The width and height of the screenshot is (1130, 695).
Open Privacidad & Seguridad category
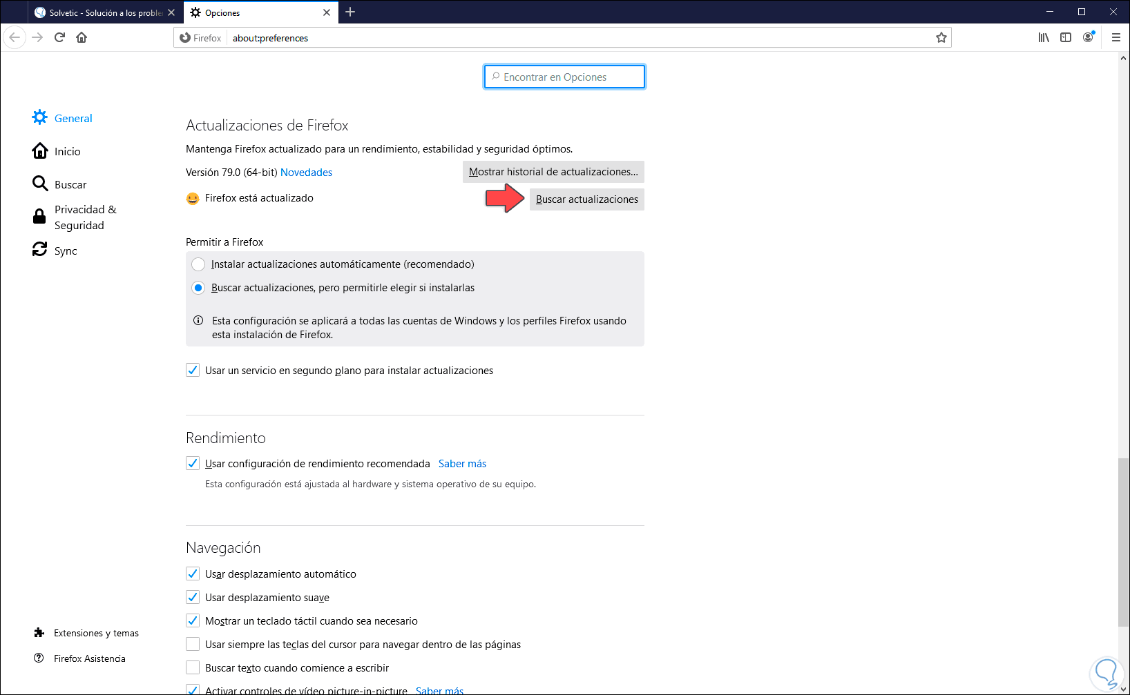point(75,217)
